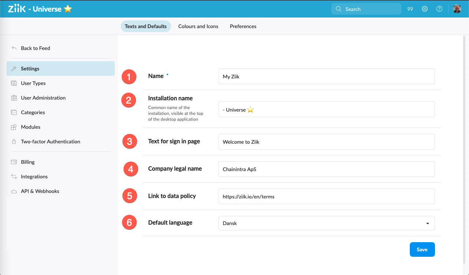Click the API & Webhooks cloud icon

pyautogui.click(x=14, y=191)
